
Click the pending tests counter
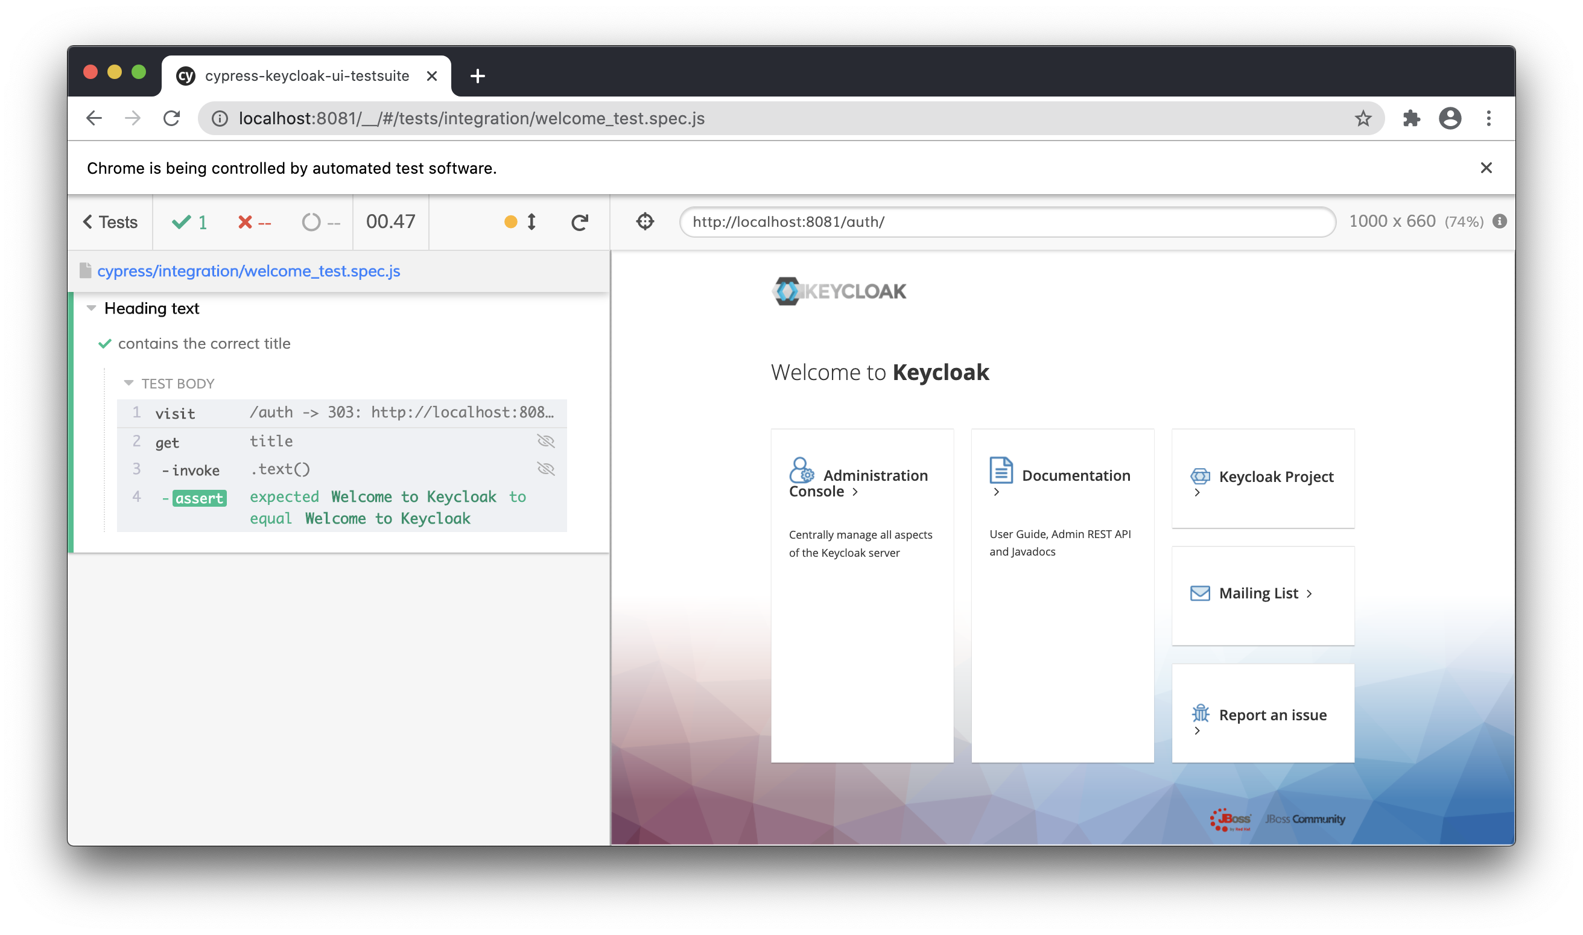[320, 222]
